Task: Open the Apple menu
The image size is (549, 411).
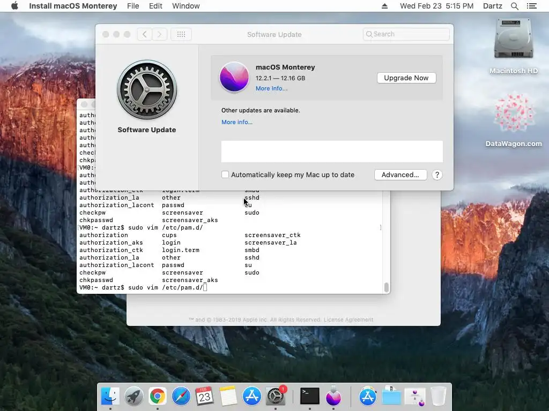Action: point(14,6)
